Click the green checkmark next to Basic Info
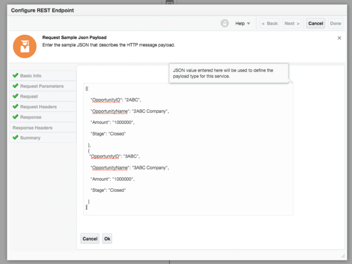Screen dimensions: 352x264 [16, 75]
